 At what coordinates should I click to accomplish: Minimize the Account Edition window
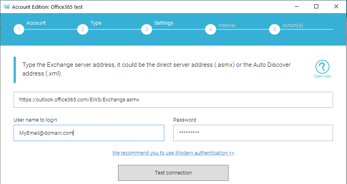[x=296, y=7]
